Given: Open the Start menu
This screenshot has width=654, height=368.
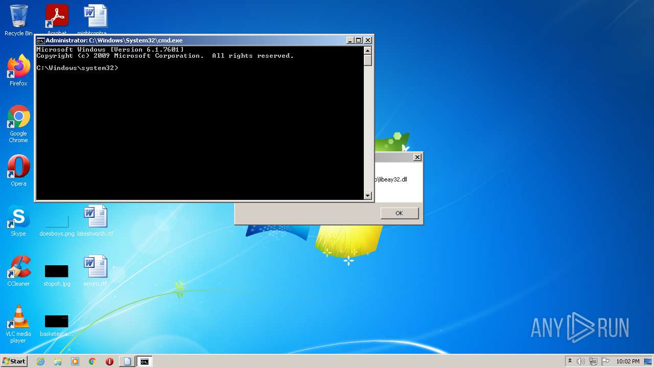Looking at the screenshot, I should click(14, 361).
